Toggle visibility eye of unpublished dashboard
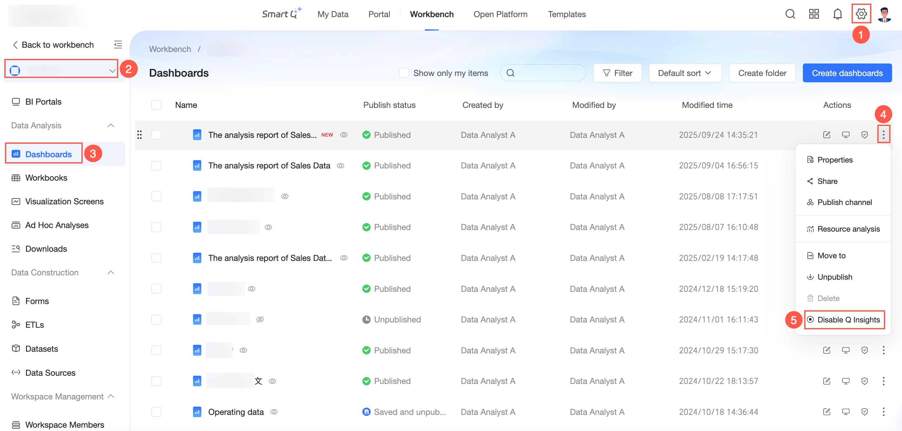 (260, 319)
